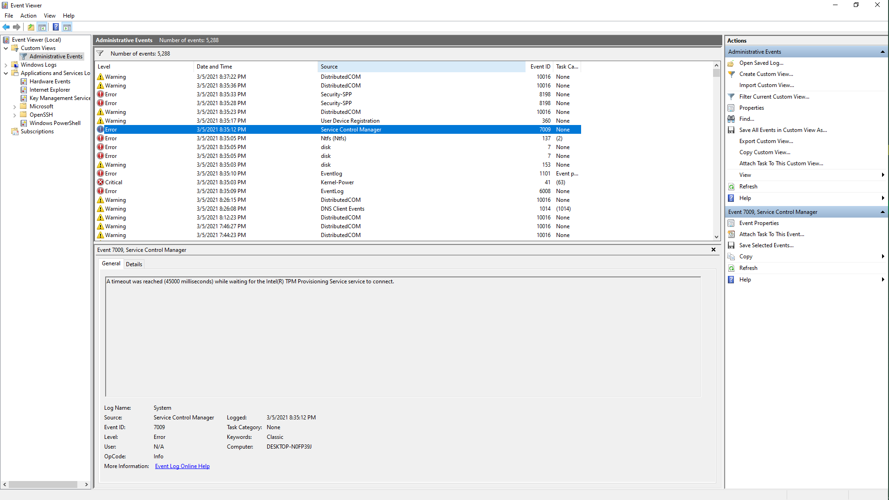889x500 pixels.
Task: Open the Action menu
Action: pyautogui.click(x=28, y=16)
